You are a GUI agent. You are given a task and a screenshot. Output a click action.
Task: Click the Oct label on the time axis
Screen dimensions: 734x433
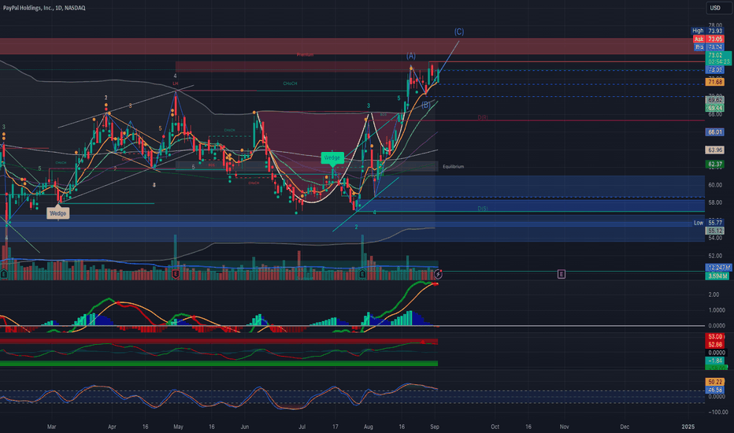(495, 427)
